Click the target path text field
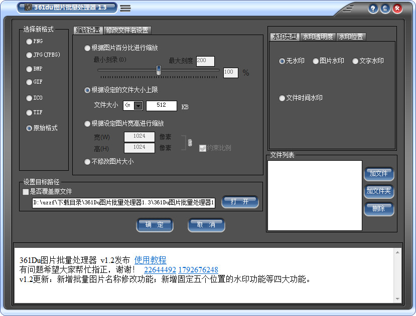Screen dimensions: 416x316 (x=123, y=203)
